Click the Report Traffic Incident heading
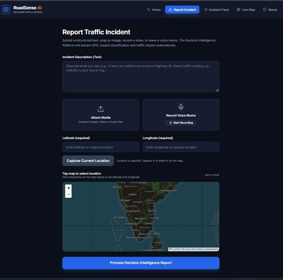Screen dimensions: 283x280 point(96,32)
